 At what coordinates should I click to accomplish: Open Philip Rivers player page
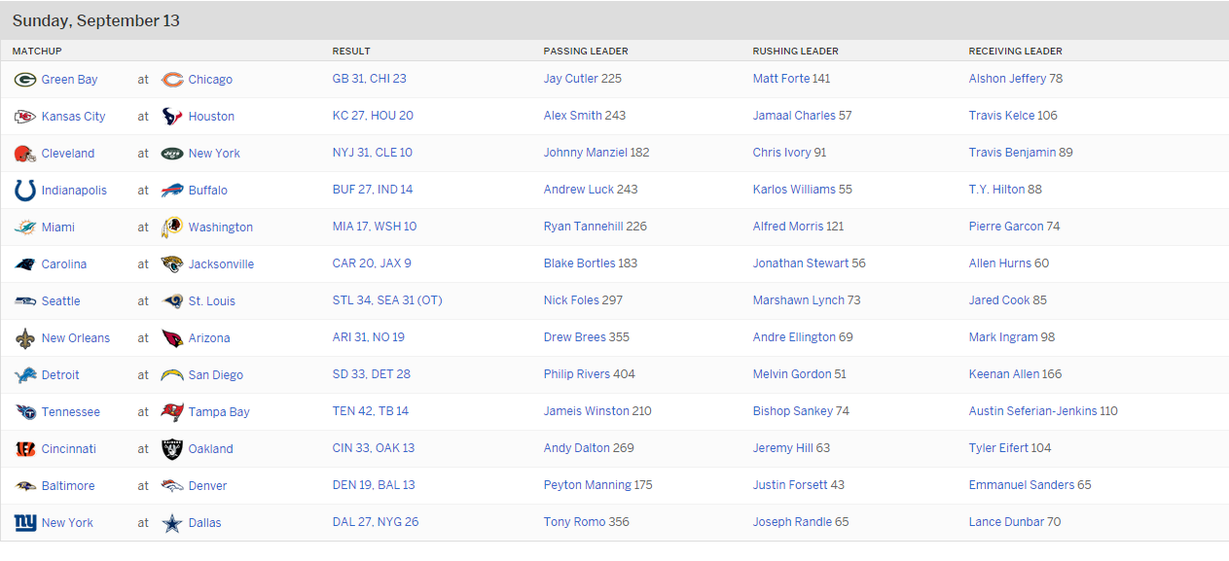pos(577,374)
